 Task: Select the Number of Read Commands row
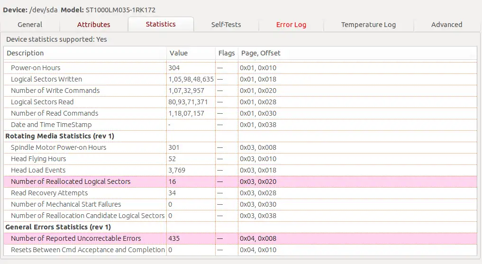click(240, 113)
